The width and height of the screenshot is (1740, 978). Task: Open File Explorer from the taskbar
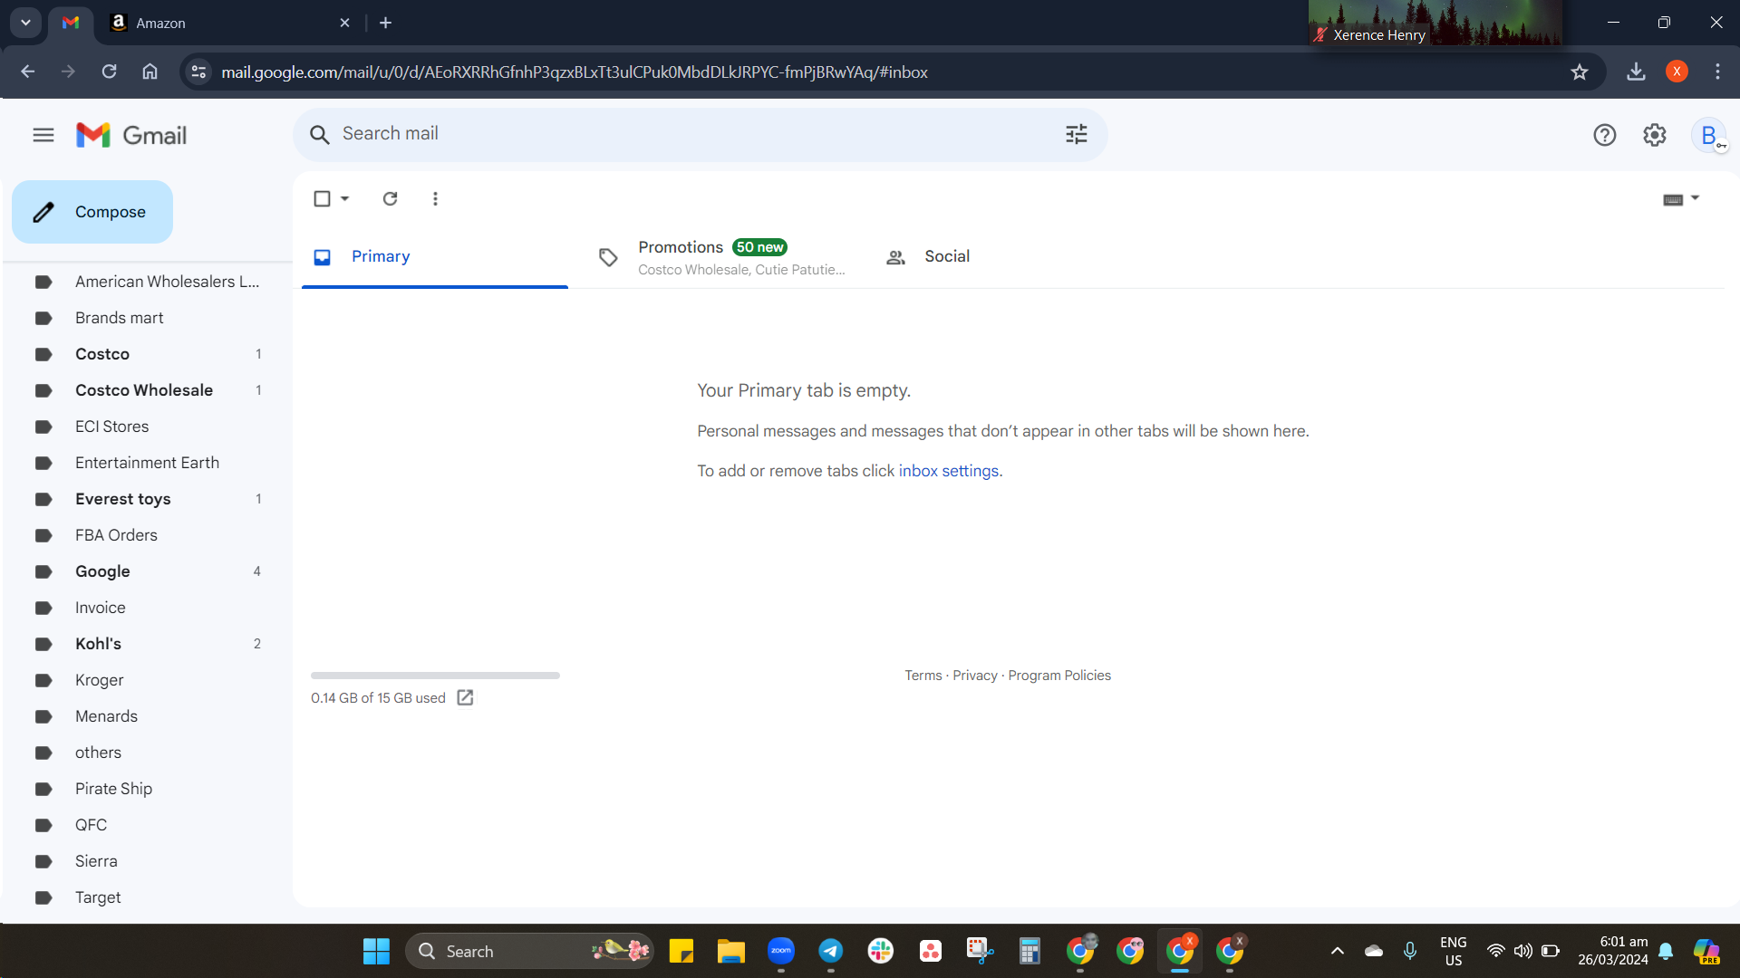tap(731, 951)
